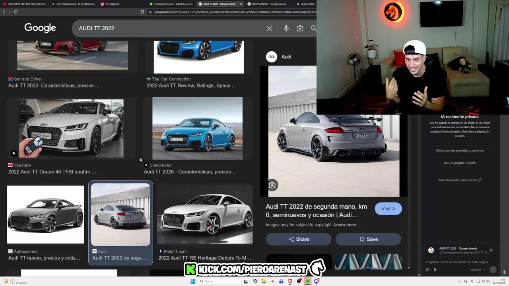Save the selected Audi image
This screenshot has width=509, height=286.
point(369,239)
